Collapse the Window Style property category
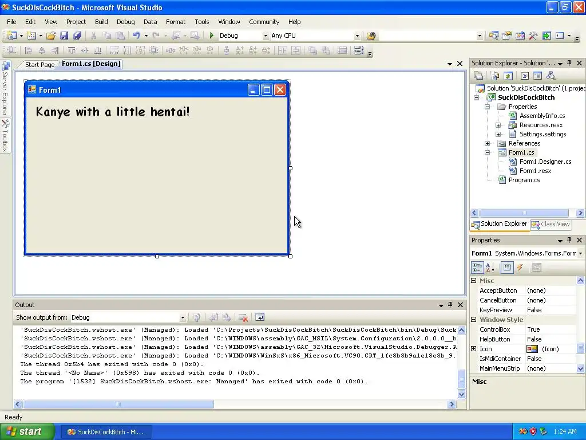Screen dimensions: 586x440 [473, 320]
